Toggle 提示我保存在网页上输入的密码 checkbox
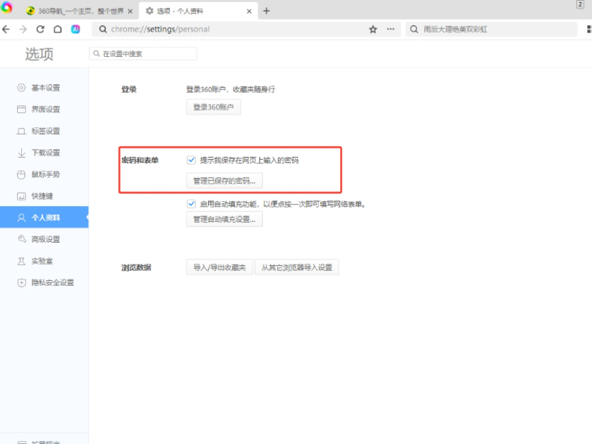 pos(192,160)
